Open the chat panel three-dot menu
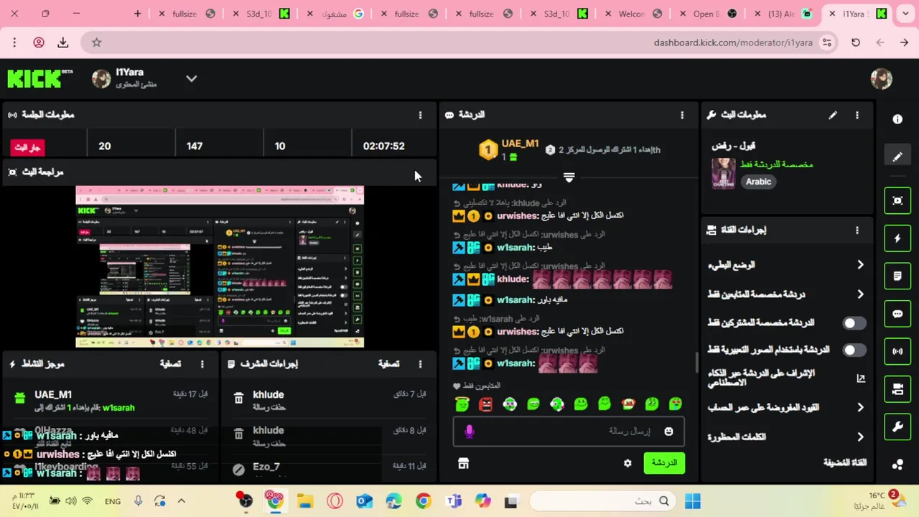 pyautogui.click(x=682, y=115)
